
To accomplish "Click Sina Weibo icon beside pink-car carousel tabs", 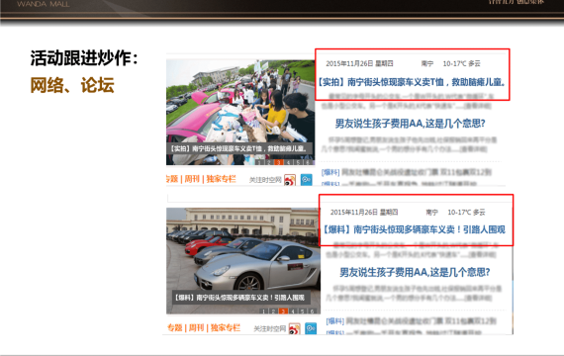I will (290, 180).
